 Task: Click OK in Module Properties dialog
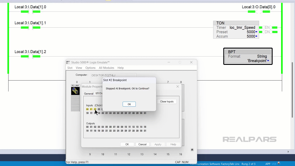[127, 144]
